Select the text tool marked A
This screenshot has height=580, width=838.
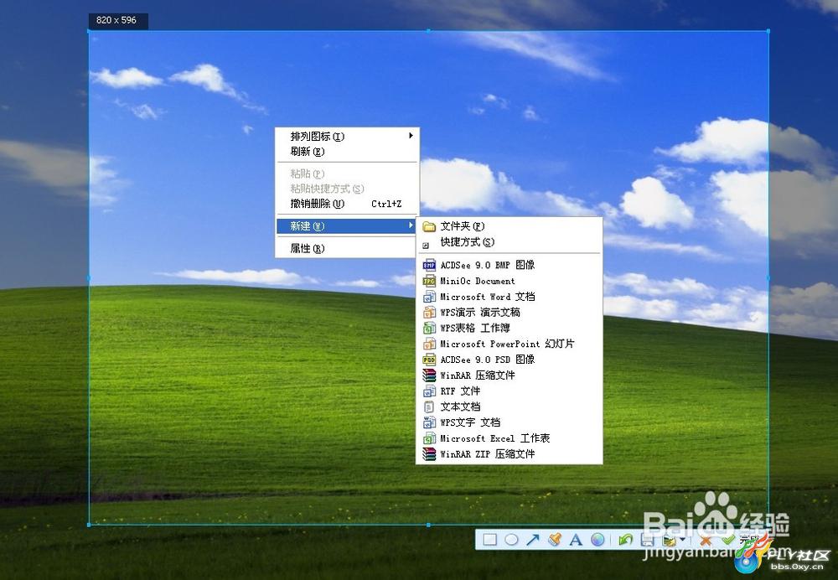point(576,540)
